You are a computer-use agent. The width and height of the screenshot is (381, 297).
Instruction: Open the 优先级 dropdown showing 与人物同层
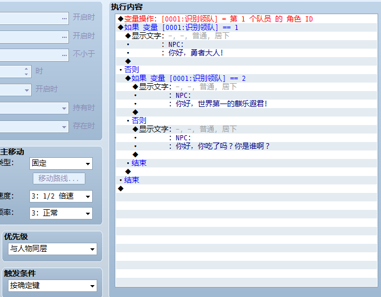click(53, 249)
